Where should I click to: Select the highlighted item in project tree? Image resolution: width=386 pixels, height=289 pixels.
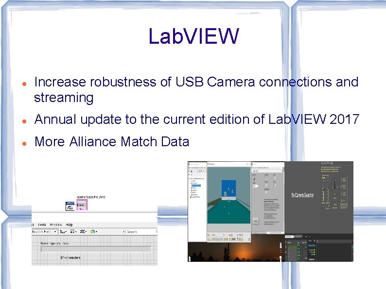pyautogui.click(x=196, y=186)
